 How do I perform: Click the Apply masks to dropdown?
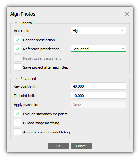pyautogui.click(x=98, y=104)
